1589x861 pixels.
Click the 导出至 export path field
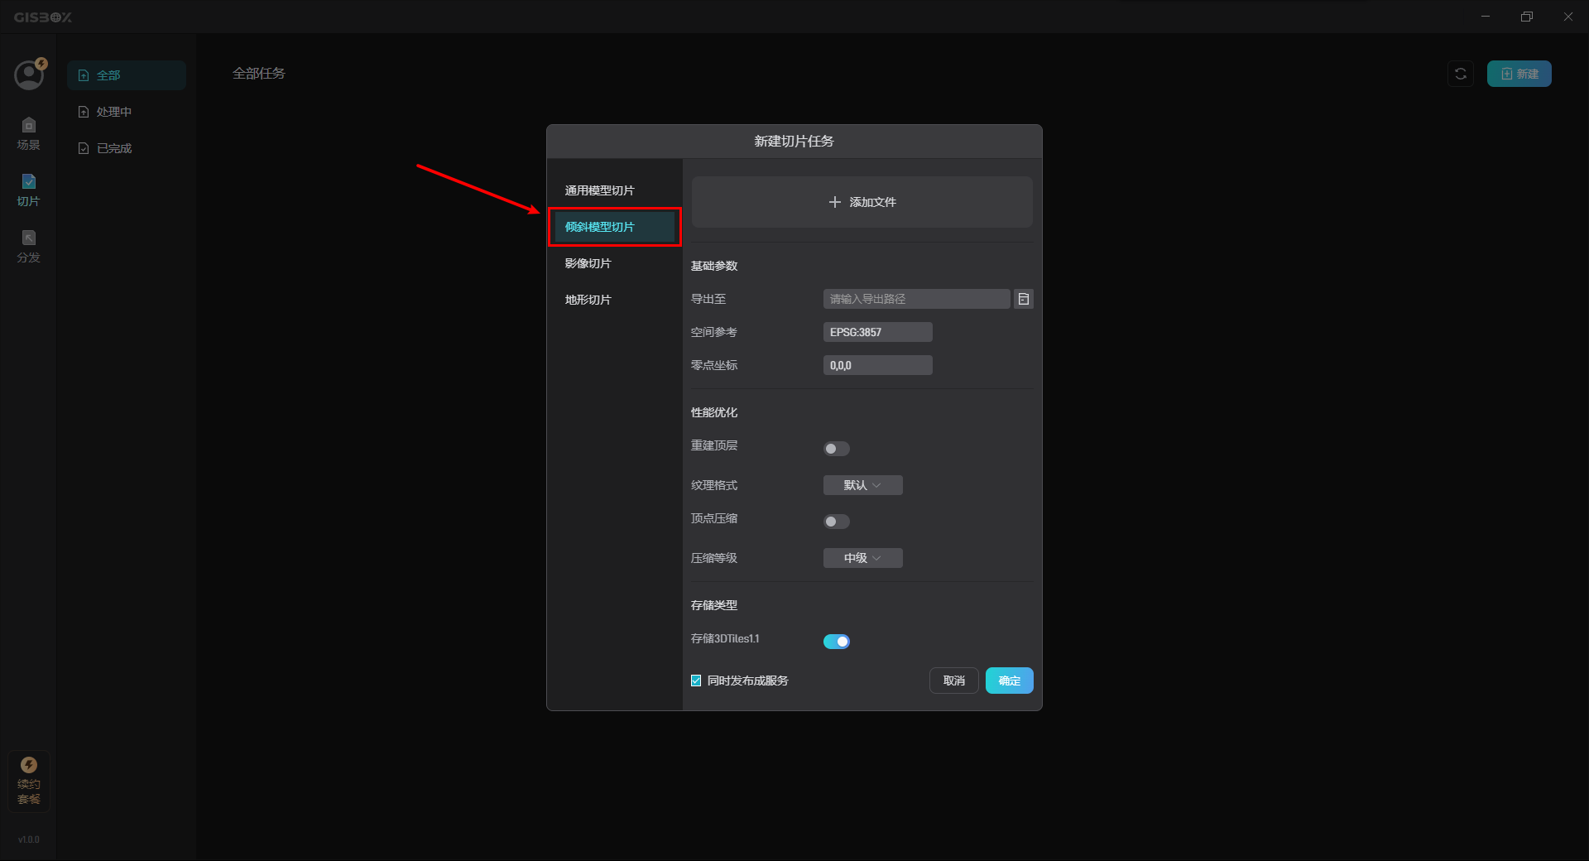(x=916, y=299)
